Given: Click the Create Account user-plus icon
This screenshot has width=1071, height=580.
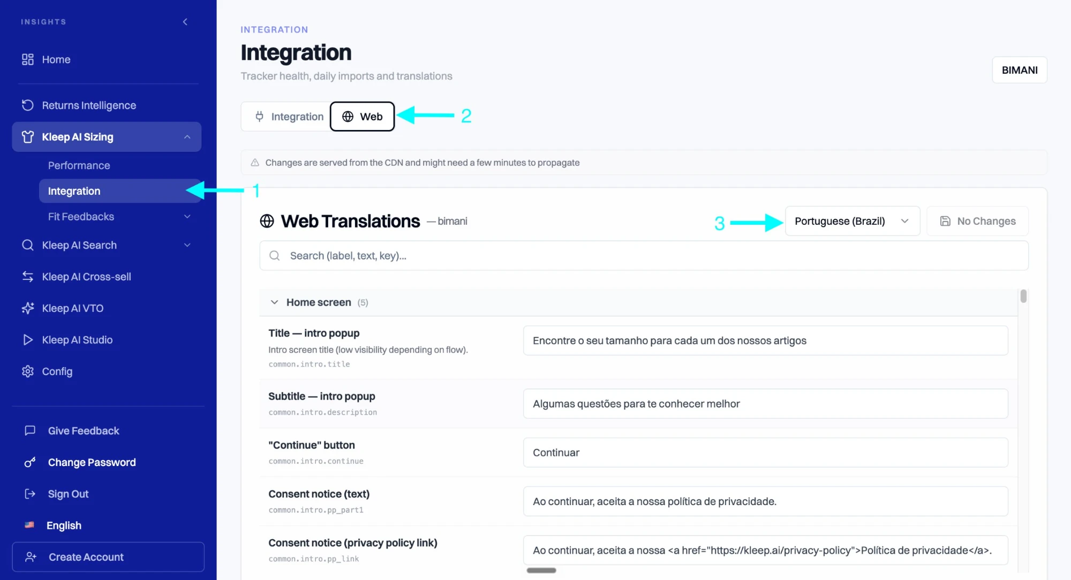Looking at the screenshot, I should [31, 557].
